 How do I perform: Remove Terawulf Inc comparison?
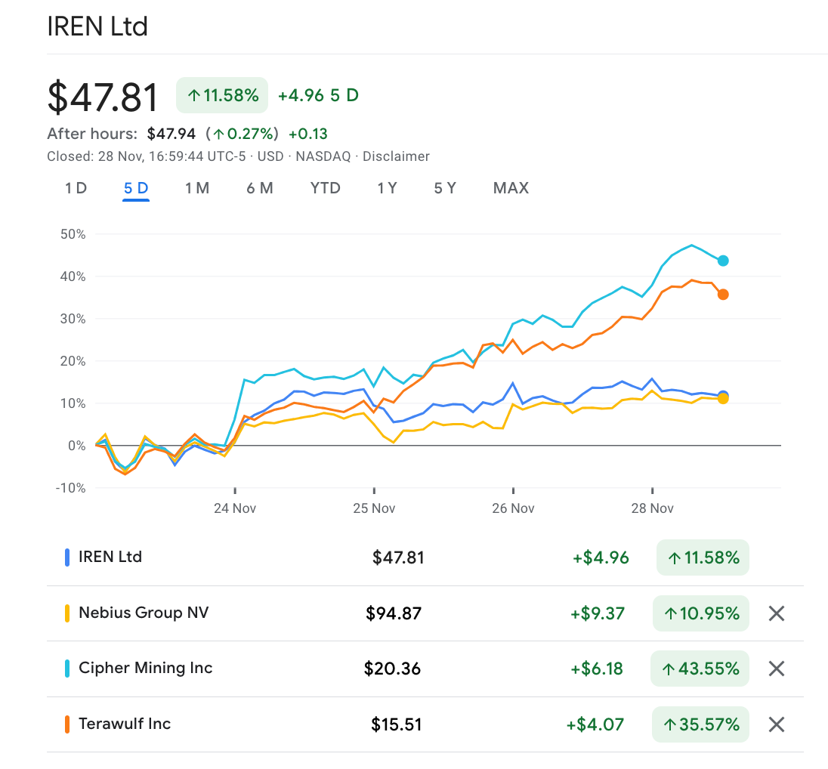coord(777,724)
